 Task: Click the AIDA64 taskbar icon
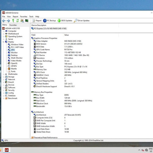7,150
